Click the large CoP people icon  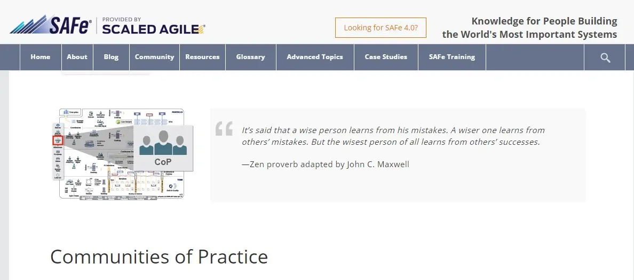click(163, 143)
